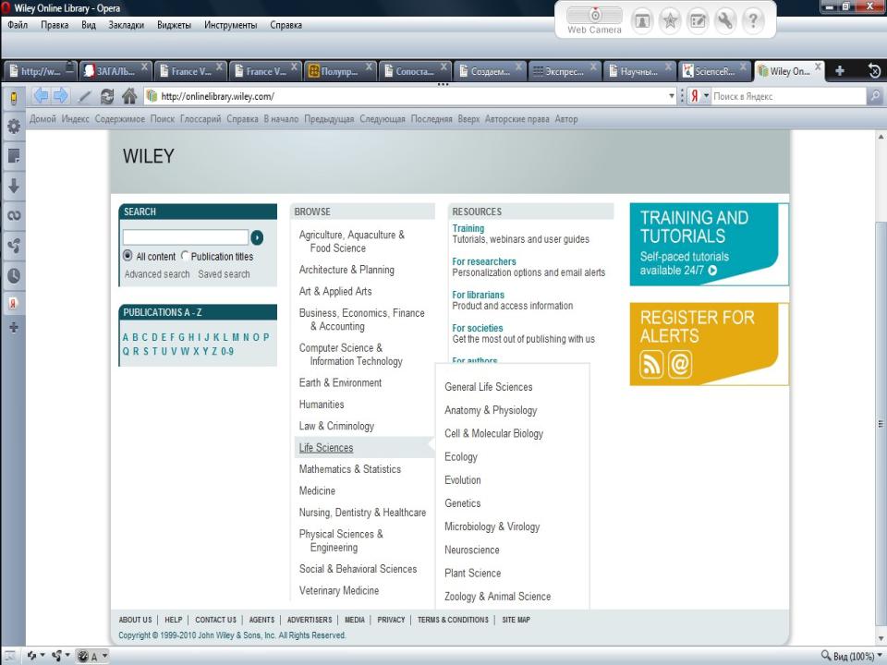The height and width of the screenshot is (665, 887).
Task: Open the Downloads panel arrow icon in sidebar
Action: [14, 186]
